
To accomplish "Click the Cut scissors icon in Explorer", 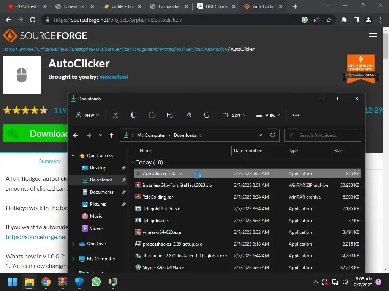I will pyautogui.click(x=115, y=115).
